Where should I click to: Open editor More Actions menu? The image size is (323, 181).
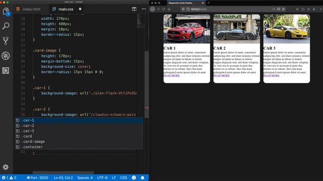pyautogui.click(x=144, y=9)
